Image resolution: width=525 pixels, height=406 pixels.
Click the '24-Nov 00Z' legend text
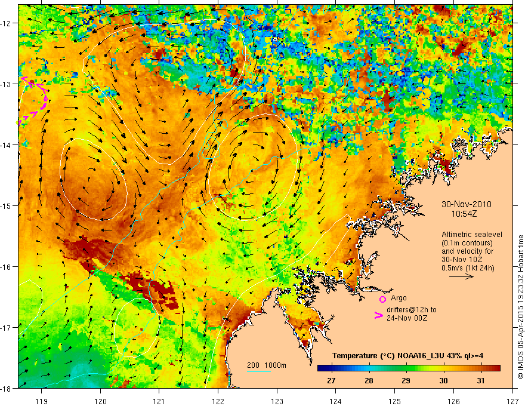click(x=407, y=318)
